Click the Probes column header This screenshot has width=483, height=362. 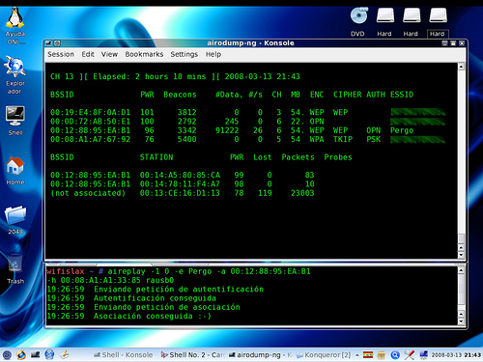tap(338, 157)
